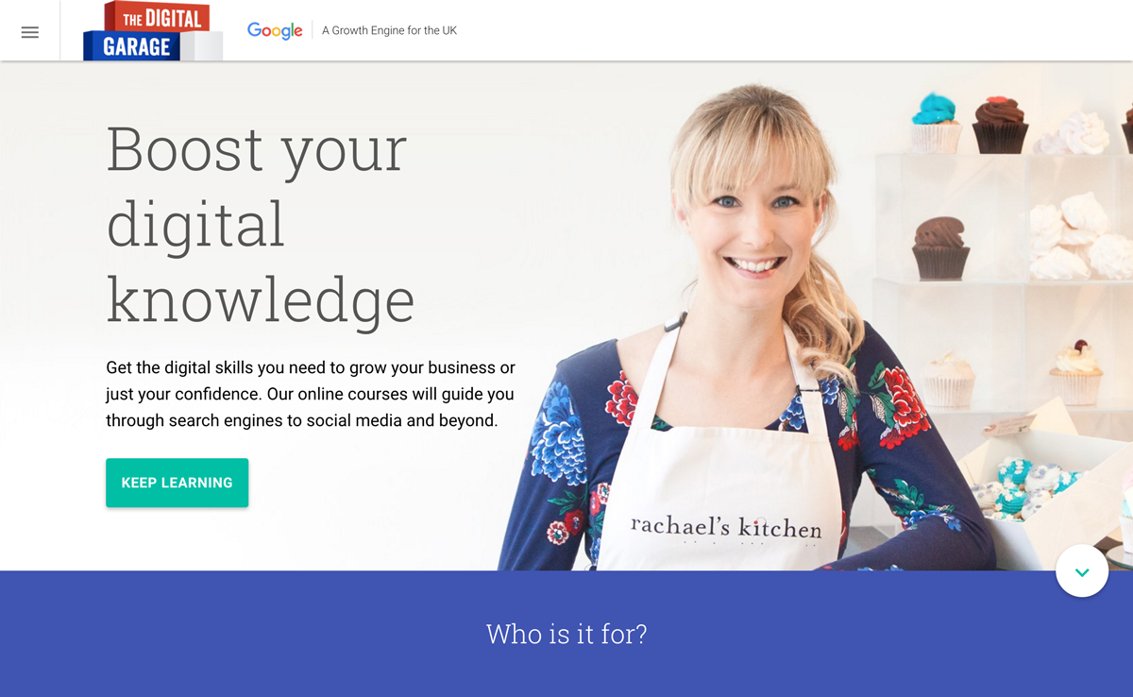Image resolution: width=1133 pixels, height=697 pixels.
Task: Click the Google logo in header
Action: [x=275, y=31]
